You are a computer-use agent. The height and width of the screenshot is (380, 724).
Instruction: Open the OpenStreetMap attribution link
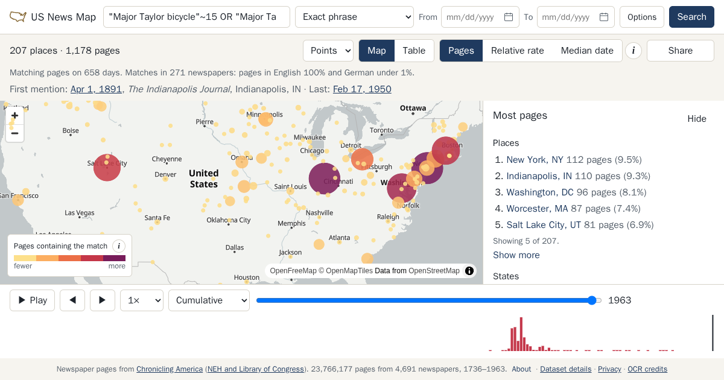pyautogui.click(x=434, y=271)
